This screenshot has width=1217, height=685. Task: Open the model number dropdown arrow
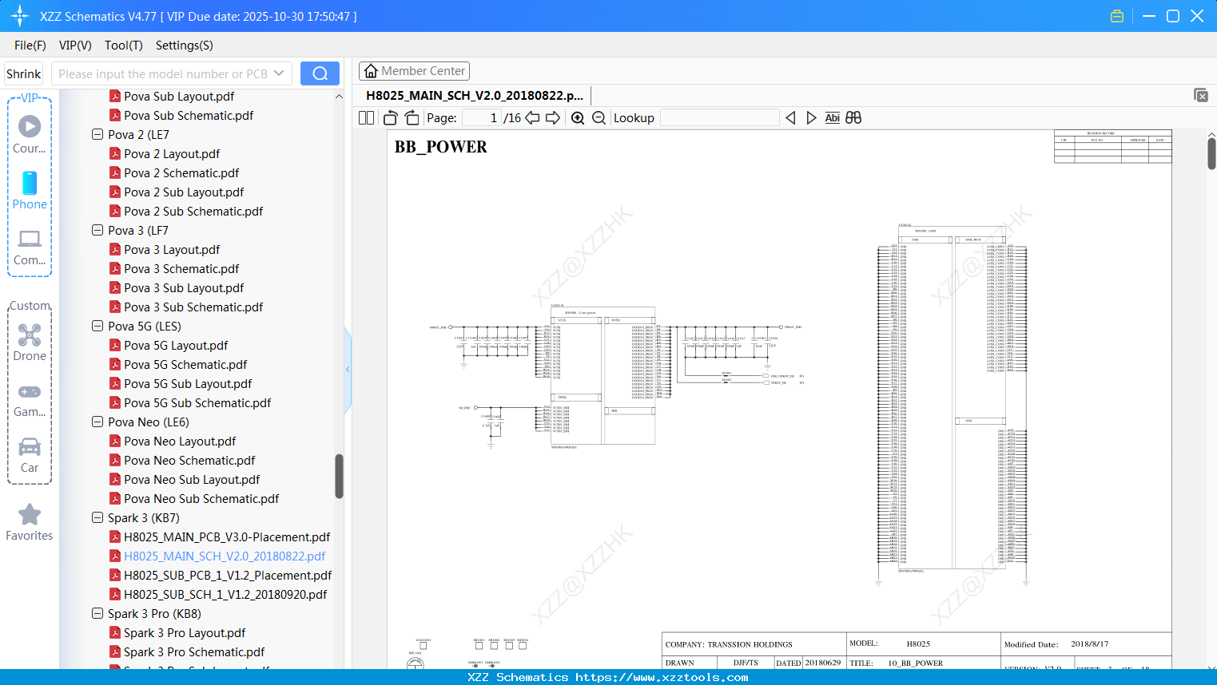[x=279, y=73]
